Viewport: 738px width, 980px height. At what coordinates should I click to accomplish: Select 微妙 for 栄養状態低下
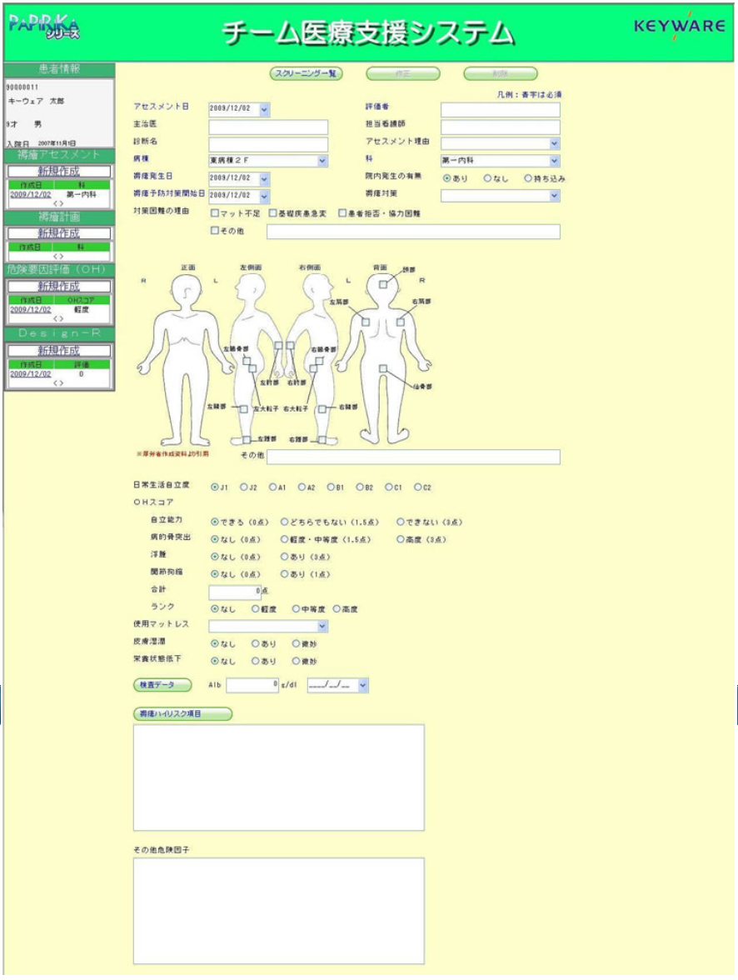(x=296, y=659)
